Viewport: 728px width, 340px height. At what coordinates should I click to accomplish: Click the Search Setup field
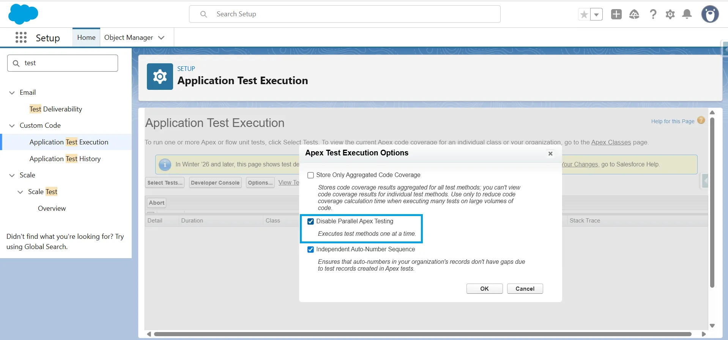[345, 14]
